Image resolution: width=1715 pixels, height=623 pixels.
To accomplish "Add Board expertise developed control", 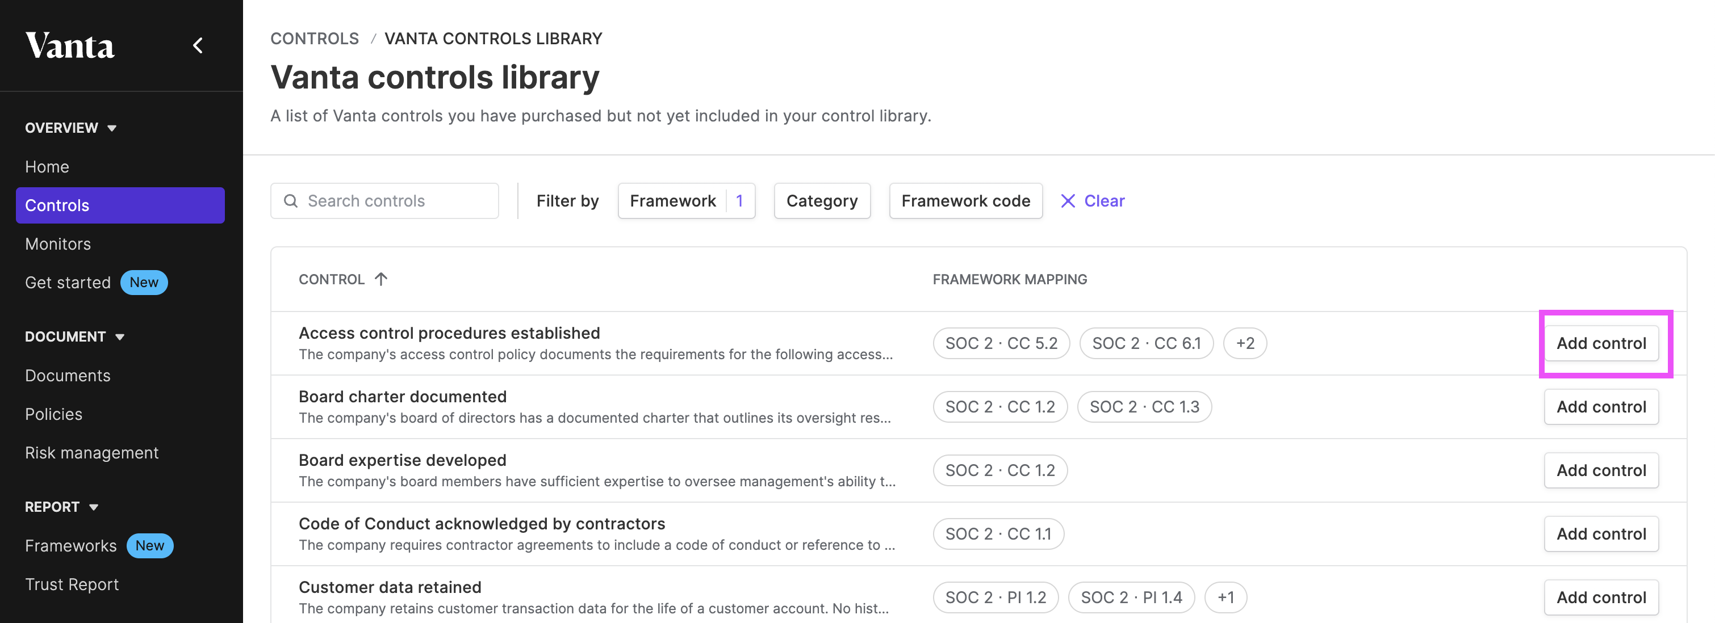I will pyautogui.click(x=1600, y=470).
